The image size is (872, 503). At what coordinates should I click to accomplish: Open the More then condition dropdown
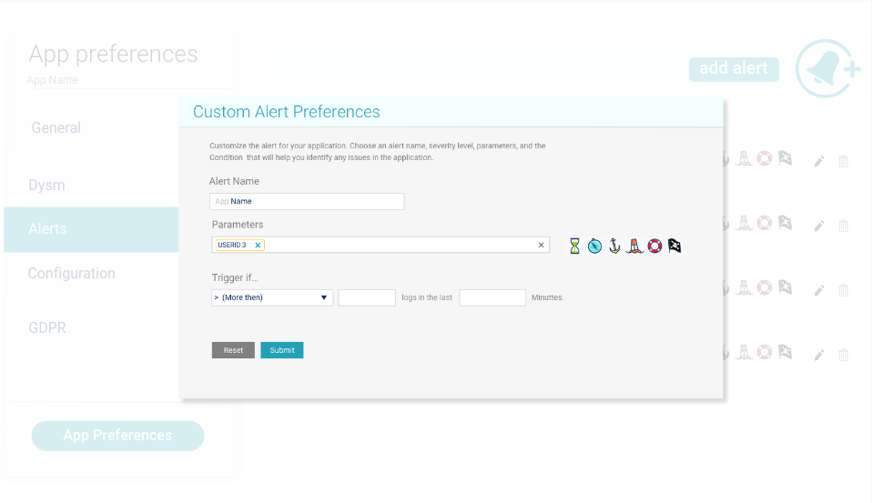click(x=272, y=297)
